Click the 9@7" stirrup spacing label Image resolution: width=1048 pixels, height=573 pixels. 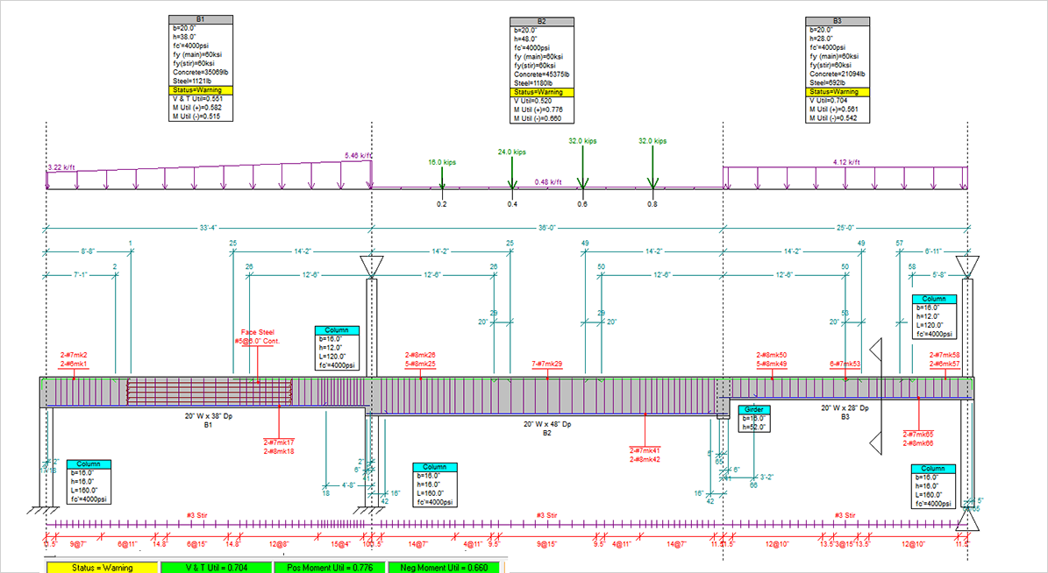(77, 545)
